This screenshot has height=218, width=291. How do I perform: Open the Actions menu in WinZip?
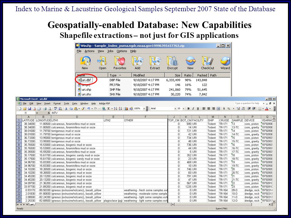(x=89, y=51)
